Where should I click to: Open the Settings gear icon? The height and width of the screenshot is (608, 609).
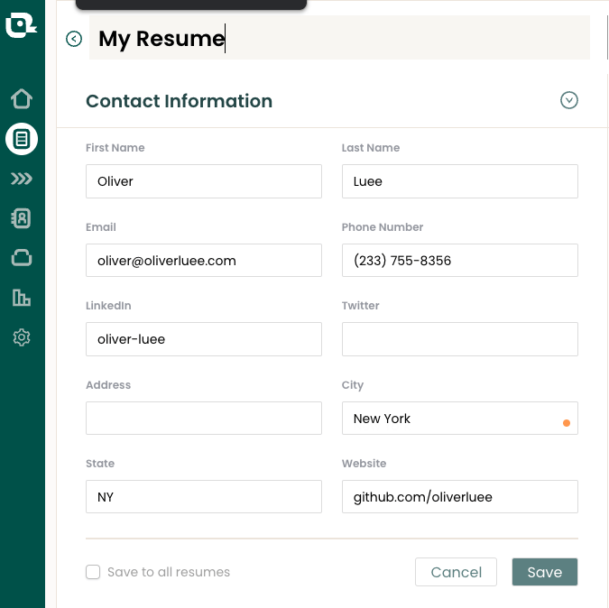(x=22, y=337)
